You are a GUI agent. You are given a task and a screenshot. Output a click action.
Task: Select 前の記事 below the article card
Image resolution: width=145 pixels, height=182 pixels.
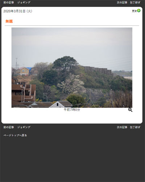pyautogui.click(x=9, y=127)
